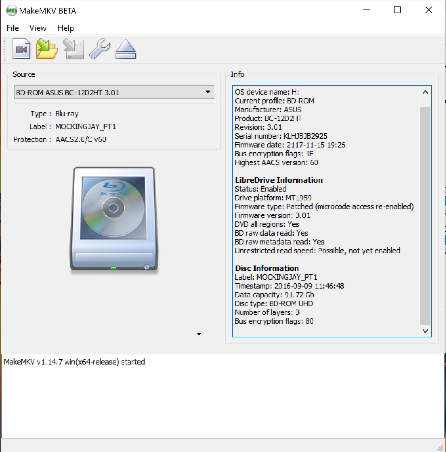Click the Backup disc toolbar icon
Viewport: 446px width, 452px height.
73,49
